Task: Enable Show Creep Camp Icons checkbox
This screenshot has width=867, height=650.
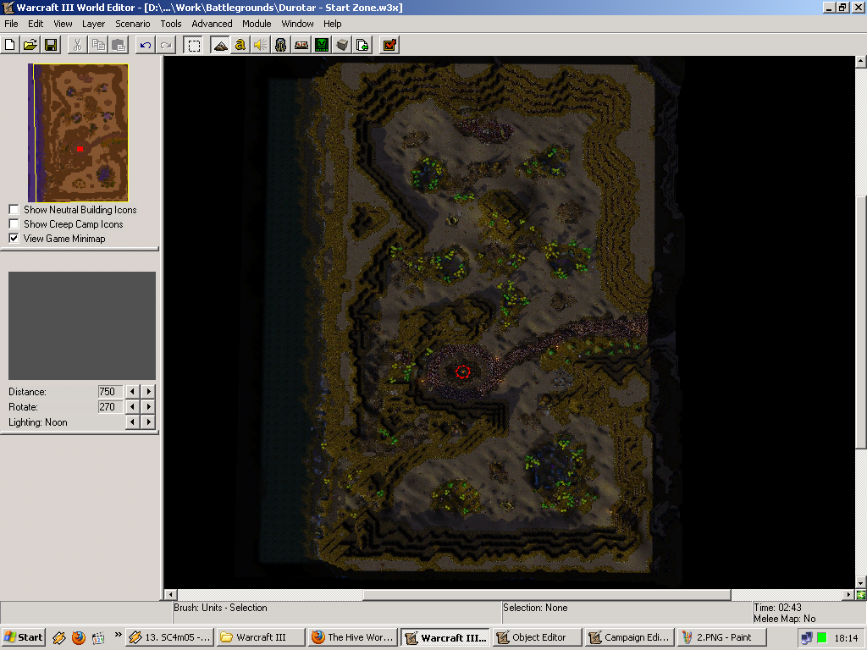Action: pos(14,223)
